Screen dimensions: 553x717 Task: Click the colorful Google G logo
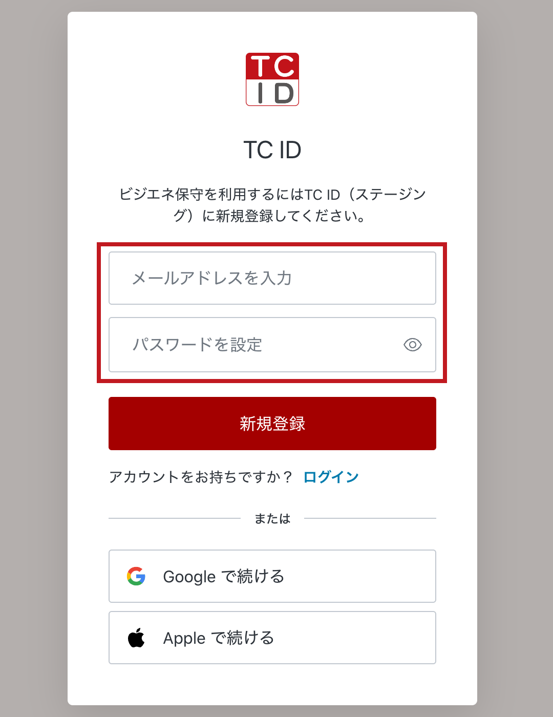[x=136, y=576]
